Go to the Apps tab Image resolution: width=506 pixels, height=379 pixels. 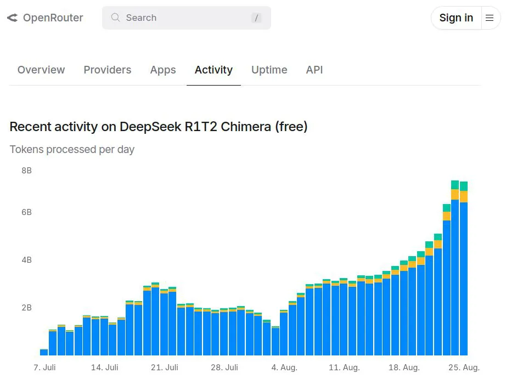coord(163,70)
